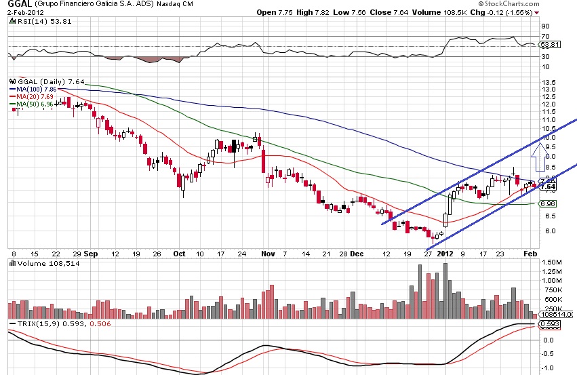Image resolution: width=577 pixels, height=375 pixels.
Task: Click the Chg -0.12 (-1.55%) value
Action: point(501,12)
